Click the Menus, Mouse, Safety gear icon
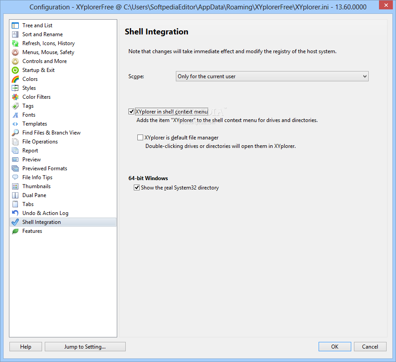Viewport: 396px width, 362px height. tap(15, 52)
